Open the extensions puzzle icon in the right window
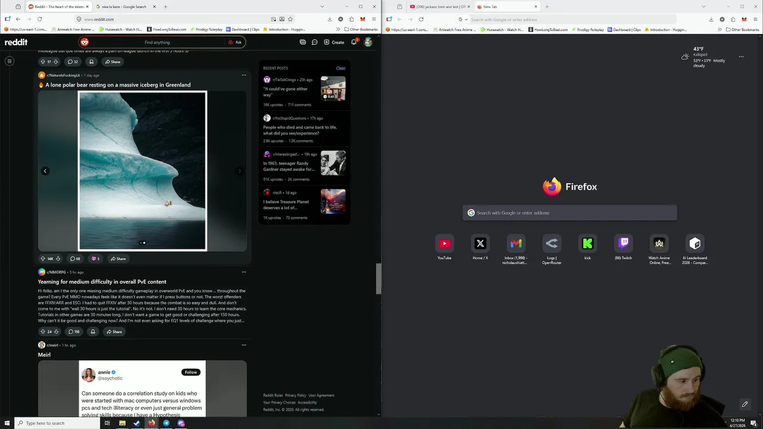Viewport: 763px width, 429px height. click(x=733, y=19)
